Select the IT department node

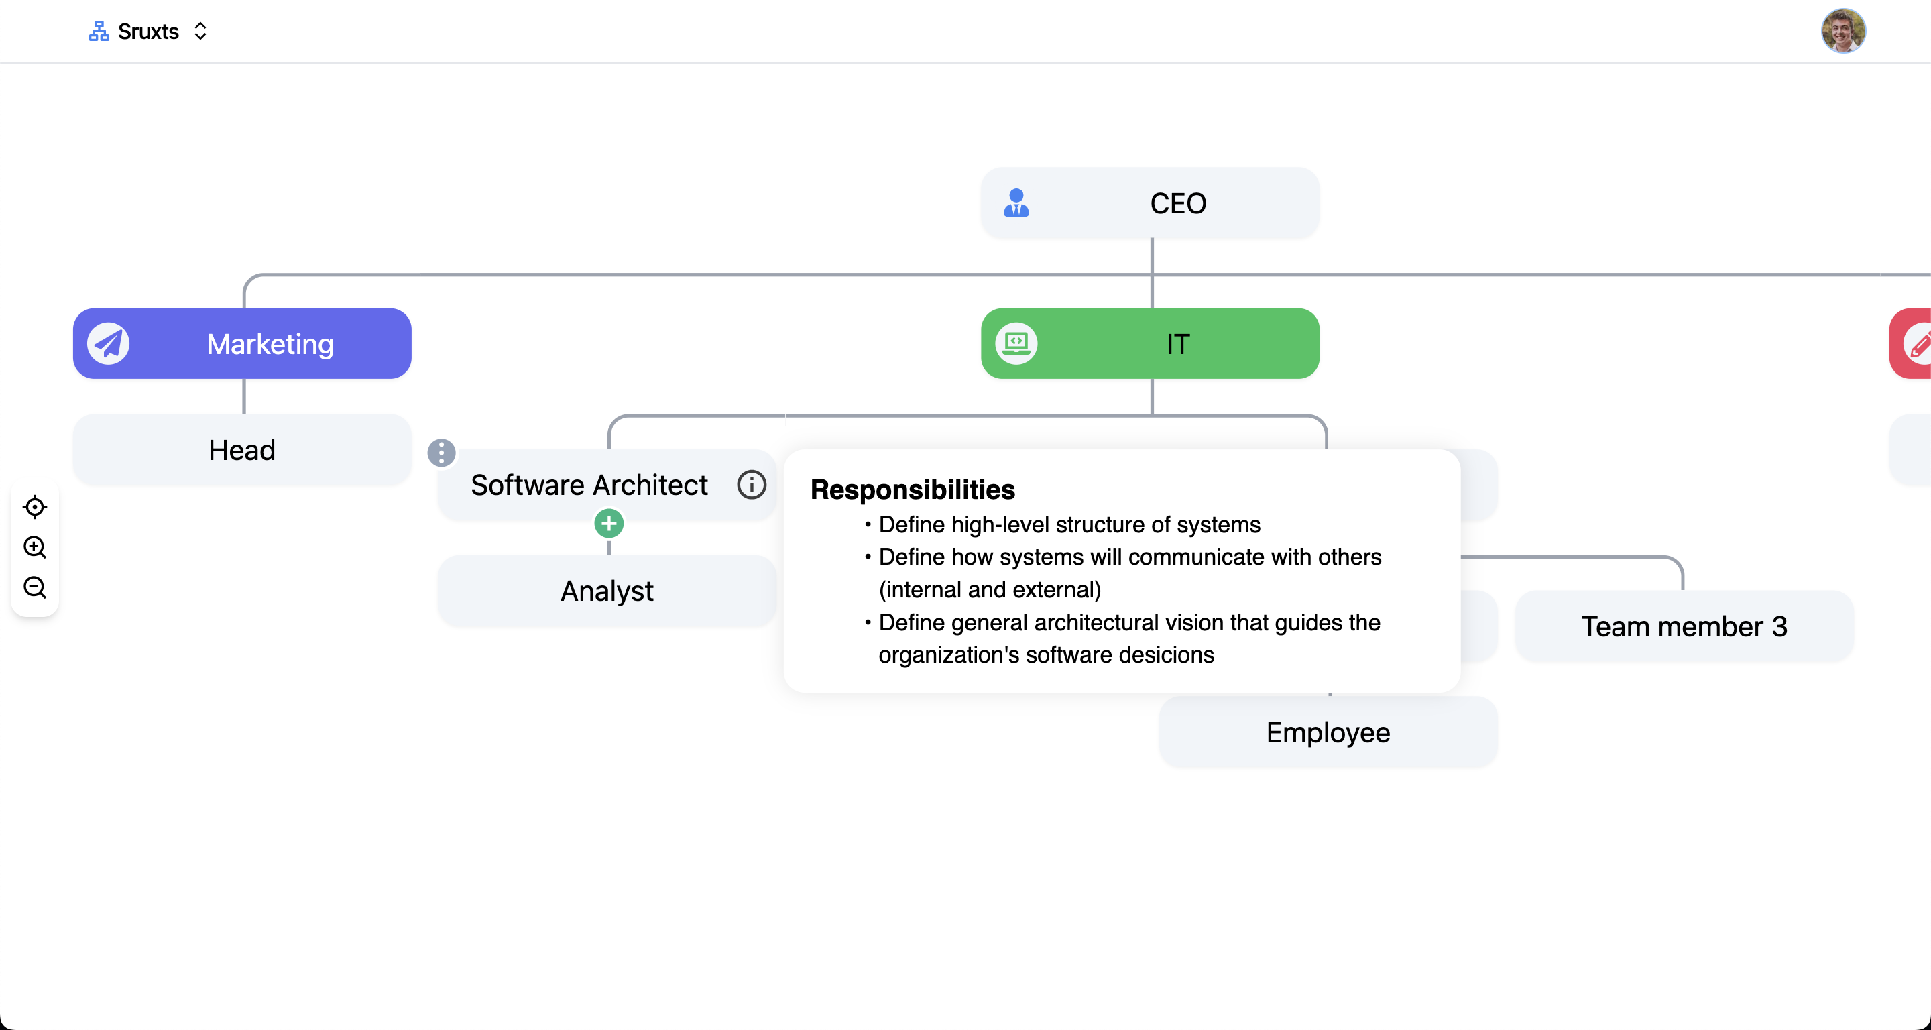pos(1150,344)
